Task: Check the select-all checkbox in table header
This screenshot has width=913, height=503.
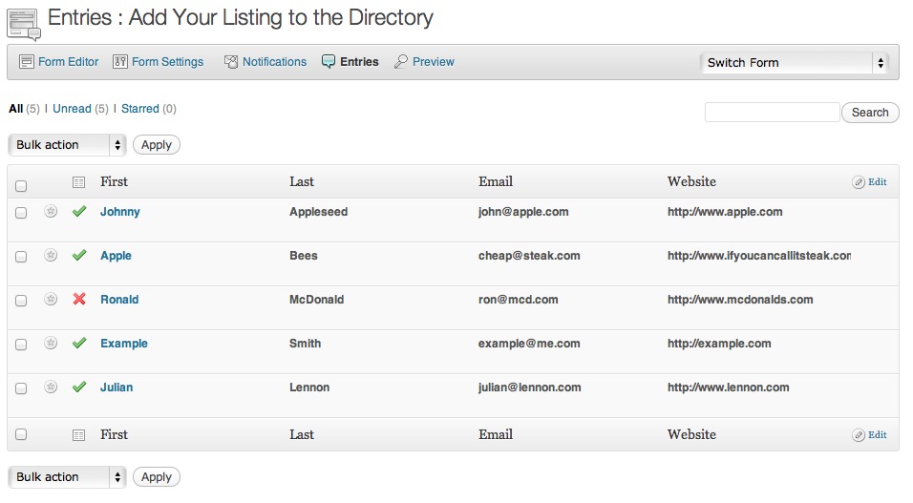Action: 21,186
